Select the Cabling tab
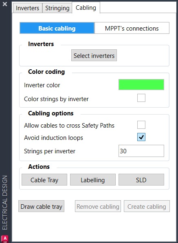The width and height of the screenshot is (178, 243). click(86, 8)
